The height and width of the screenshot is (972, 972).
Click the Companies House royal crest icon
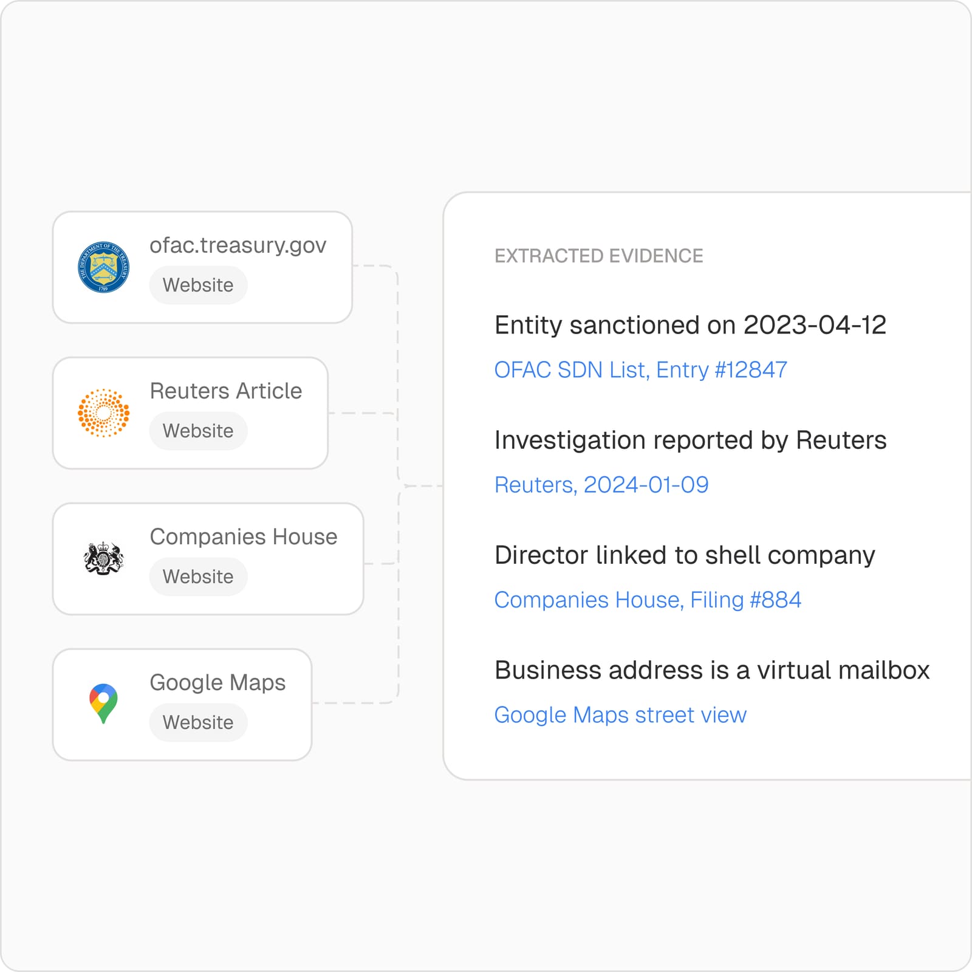[103, 558]
